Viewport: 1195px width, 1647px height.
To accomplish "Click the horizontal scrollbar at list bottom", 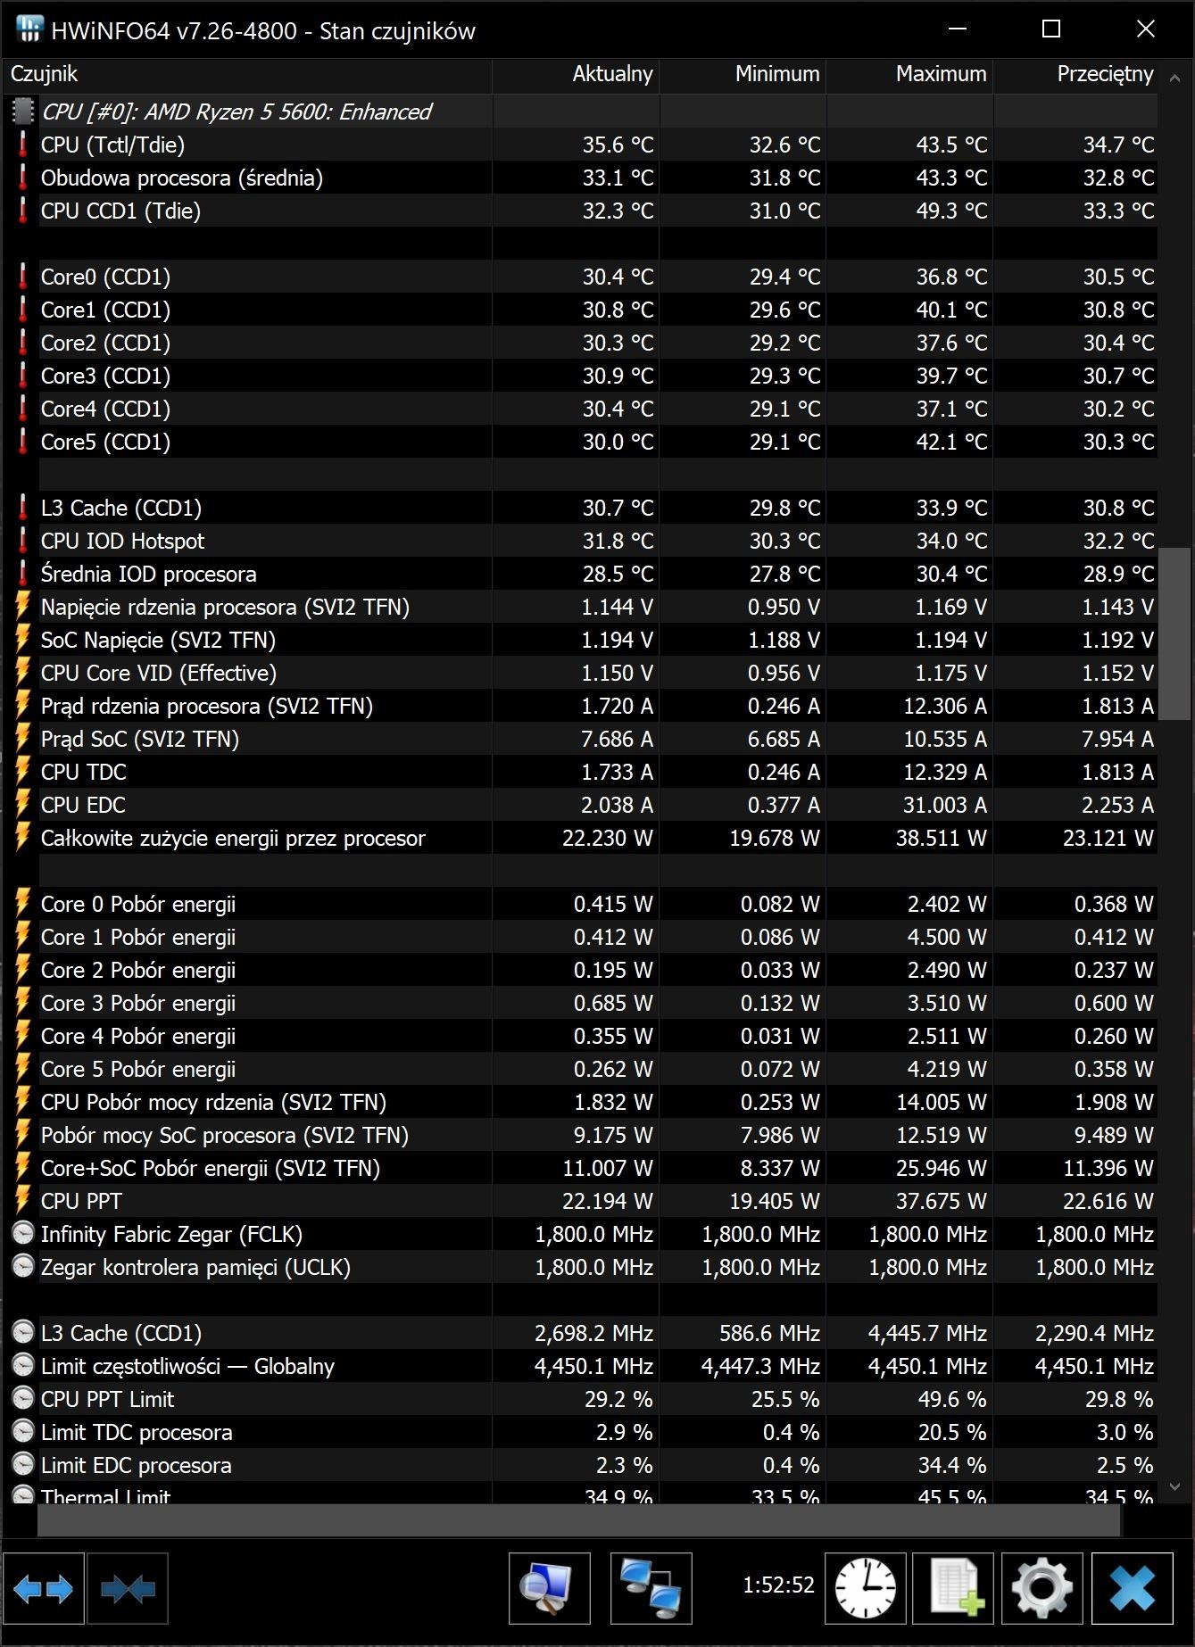I will pyautogui.click(x=578, y=1521).
